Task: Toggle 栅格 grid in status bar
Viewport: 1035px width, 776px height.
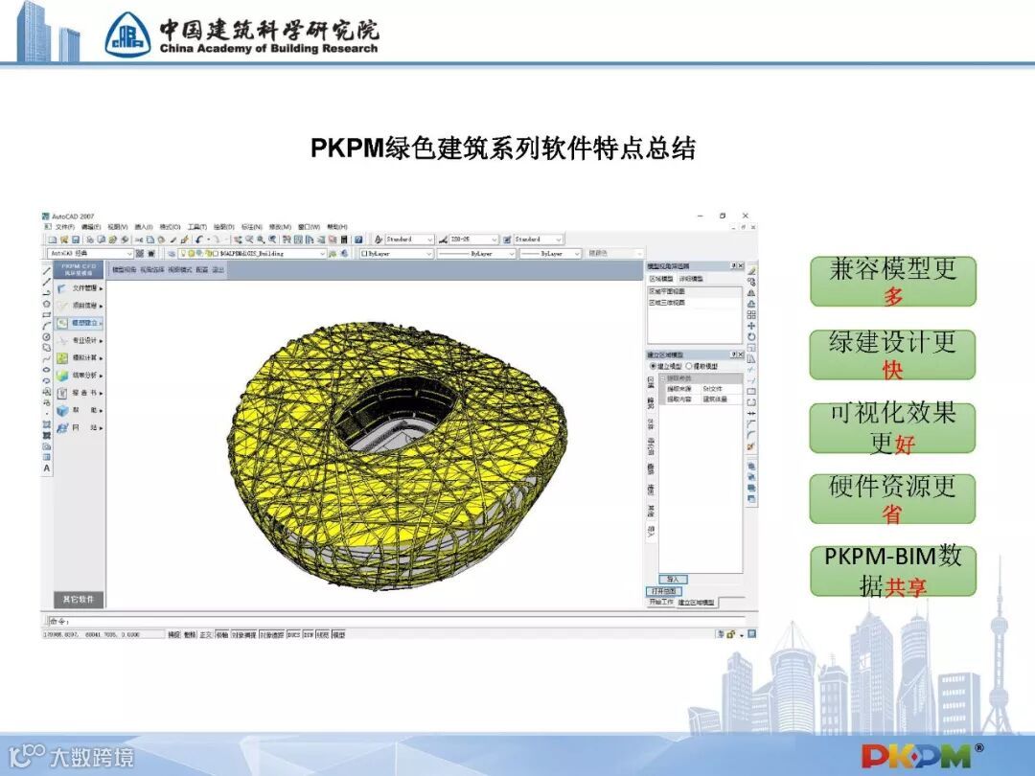Action: pos(190,635)
